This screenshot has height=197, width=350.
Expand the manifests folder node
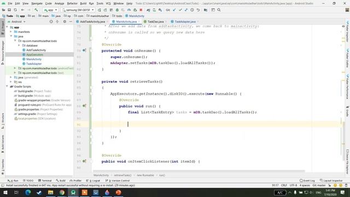click(11, 32)
